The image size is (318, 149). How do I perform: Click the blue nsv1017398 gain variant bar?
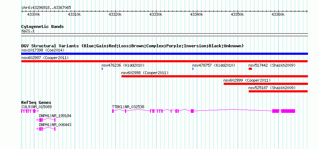tap(164, 54)
